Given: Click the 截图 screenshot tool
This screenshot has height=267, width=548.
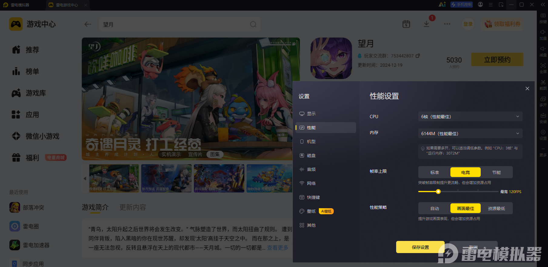Looking at the screenshot, I should 543,85.
